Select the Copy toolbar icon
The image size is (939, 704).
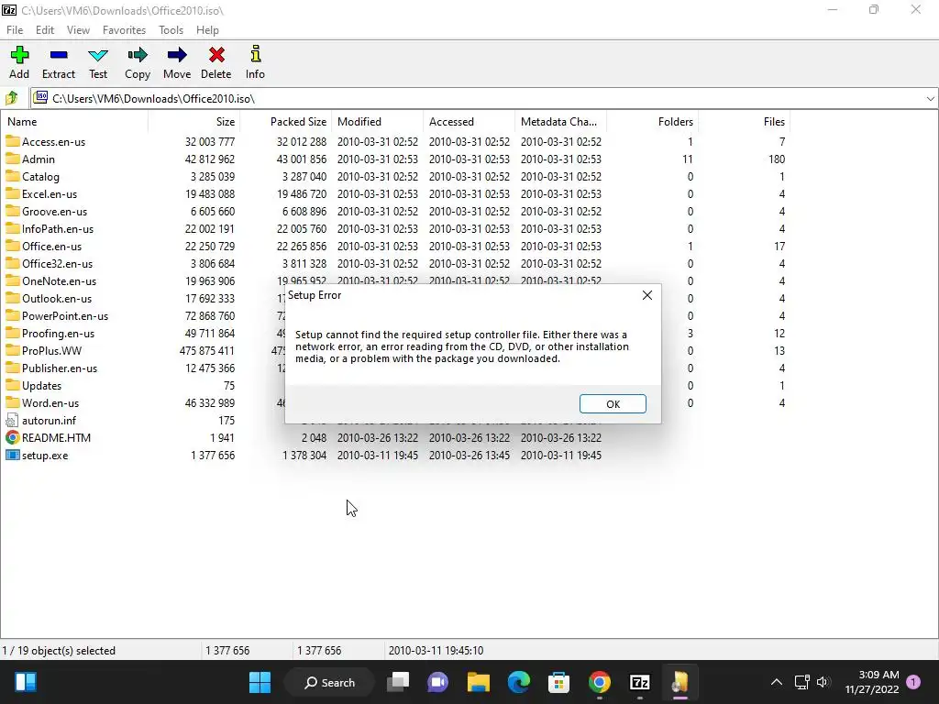coord(138,55)
